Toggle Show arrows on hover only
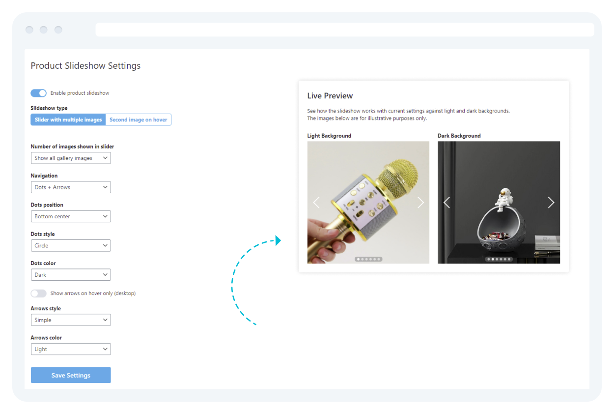This screenshot has height=414, width=614. (38, 294)
